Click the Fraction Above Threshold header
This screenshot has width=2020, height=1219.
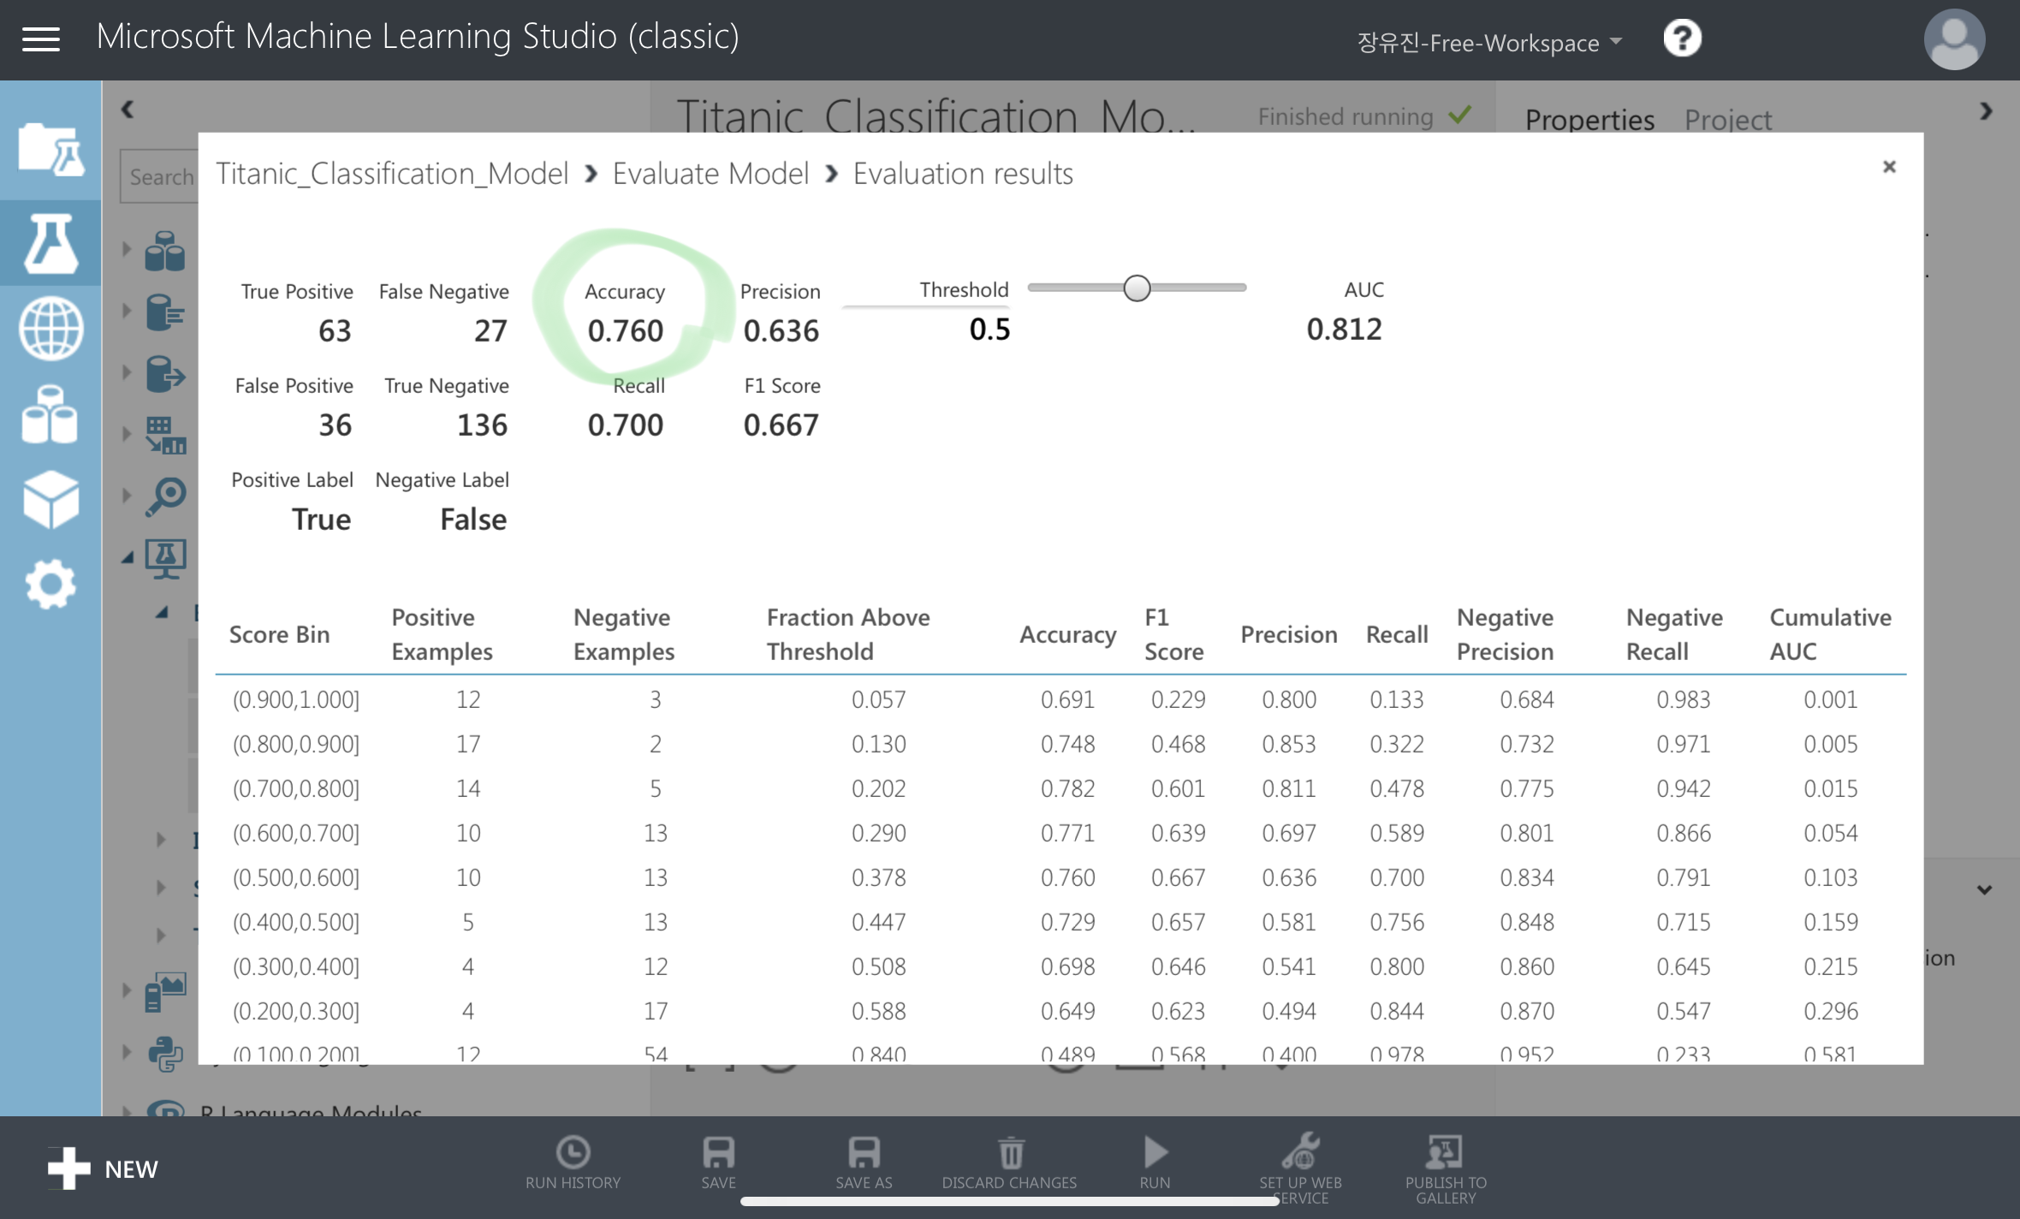coord(847,634)
